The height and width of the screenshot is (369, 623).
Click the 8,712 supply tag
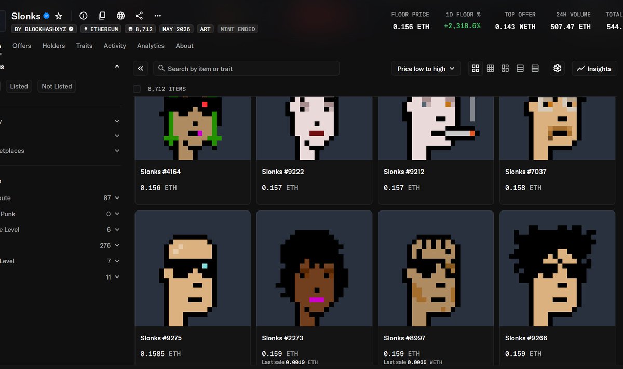tap(140, 29)
